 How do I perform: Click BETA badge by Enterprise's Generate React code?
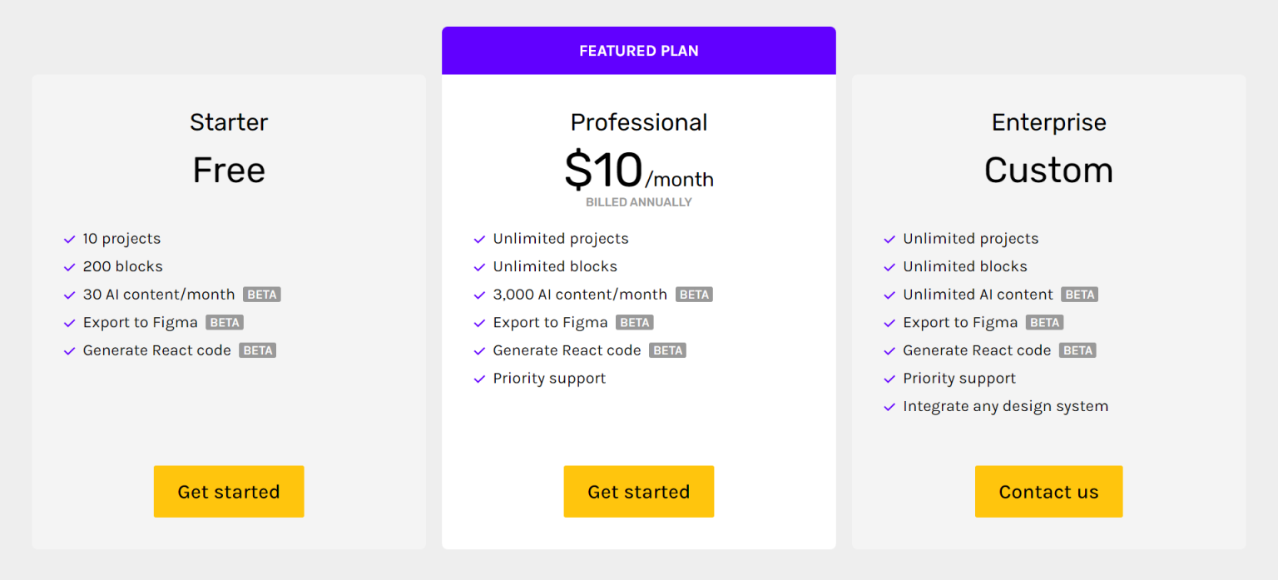(1077, 350)
